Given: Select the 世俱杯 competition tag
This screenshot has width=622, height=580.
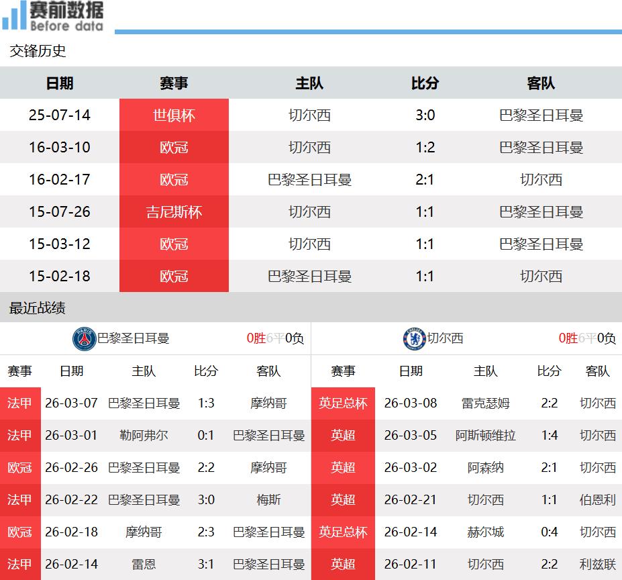Looking at the screenshot, I should click(x=174, y=115).
